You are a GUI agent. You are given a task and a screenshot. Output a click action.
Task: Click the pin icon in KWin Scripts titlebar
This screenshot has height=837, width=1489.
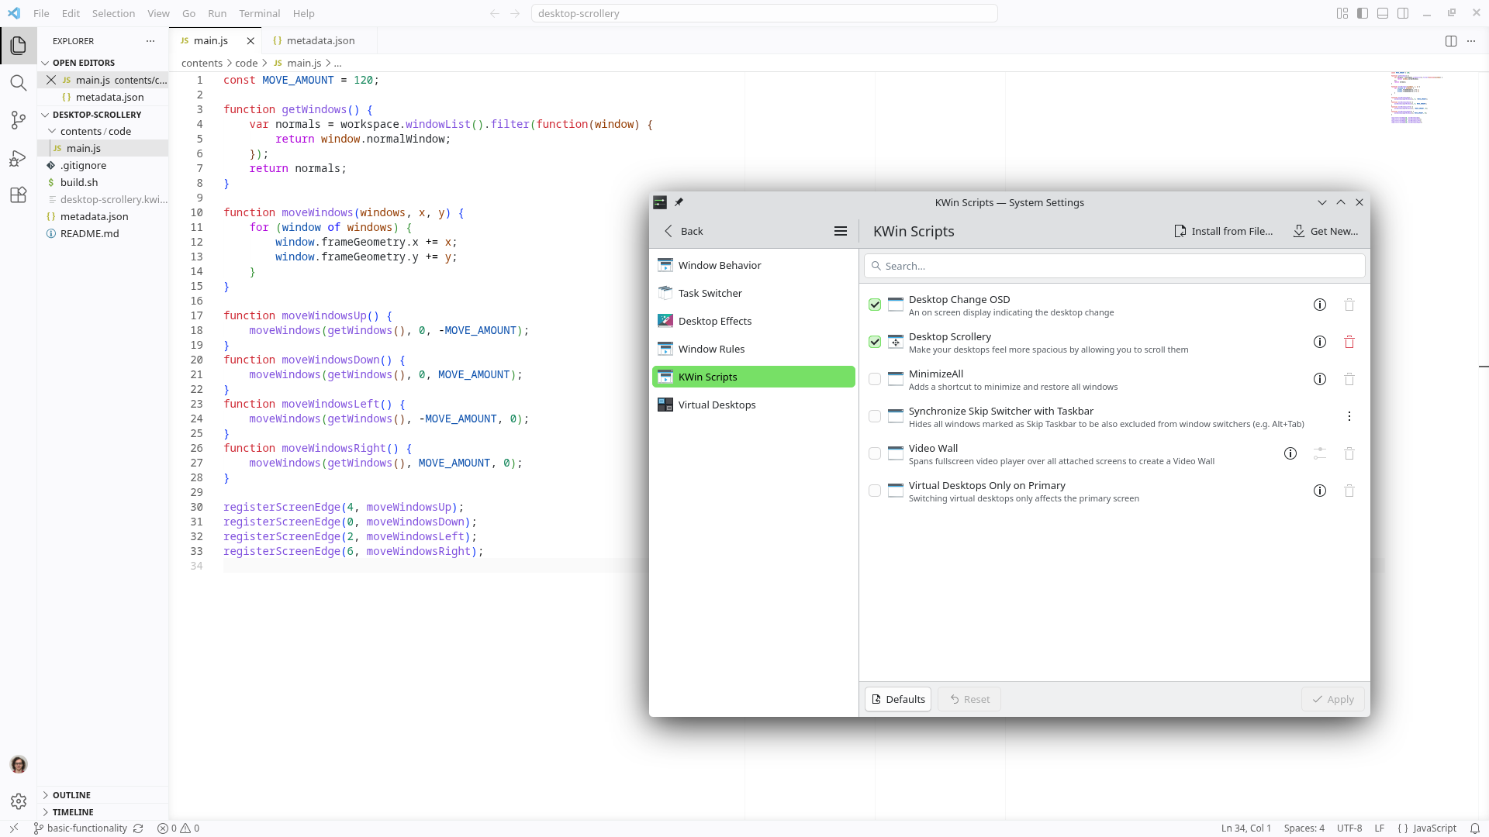tap(679, 202)
